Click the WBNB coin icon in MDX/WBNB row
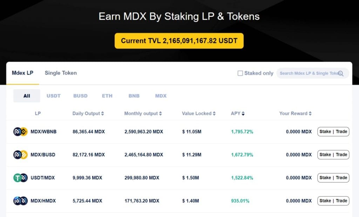The width and height of the screenshot is (359, 217). pyautogui.click(x=23, y=131)
